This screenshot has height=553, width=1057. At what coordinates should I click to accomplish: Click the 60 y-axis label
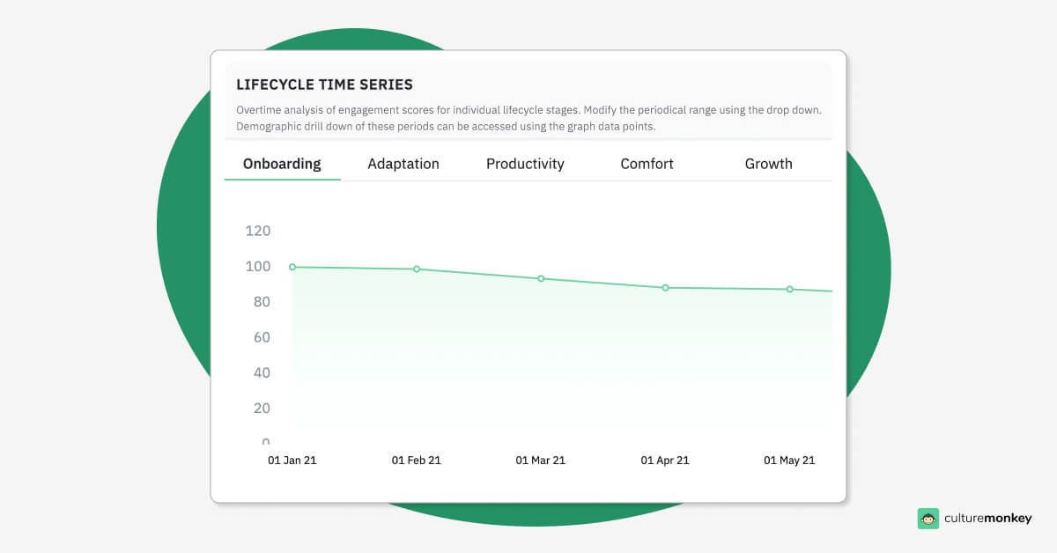261,337
